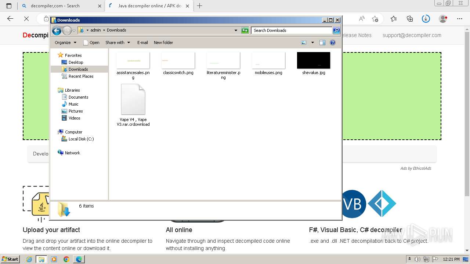Open the address bar history dropdown
This screenshot has width=470, height=264.
(x=236, y=30)
